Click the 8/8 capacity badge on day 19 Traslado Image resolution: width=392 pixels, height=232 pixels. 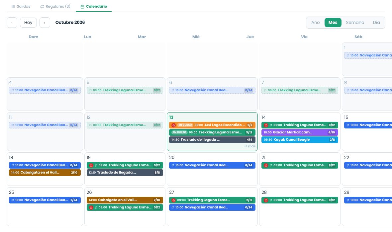[x=157, y=173]
